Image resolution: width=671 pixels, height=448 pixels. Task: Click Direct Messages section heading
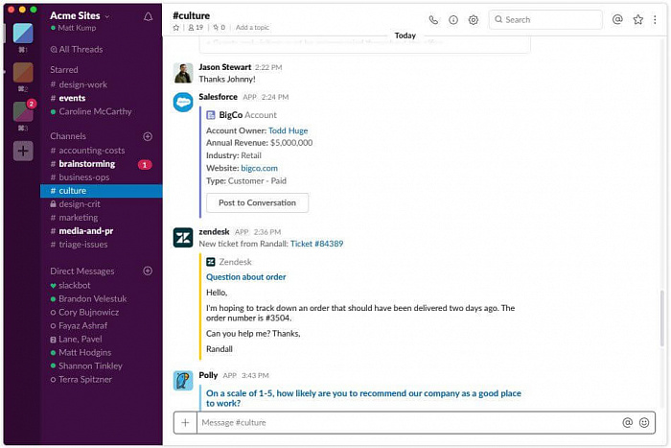tap(82, 271)
